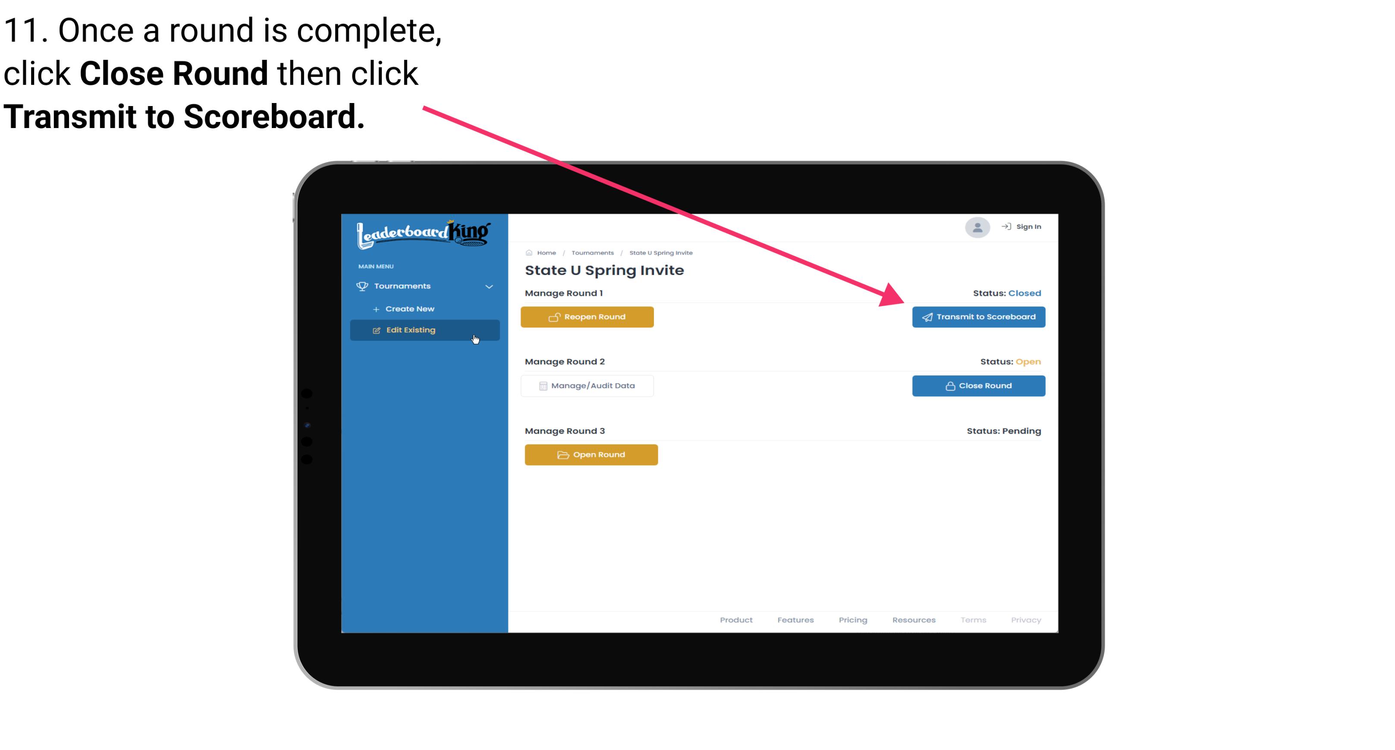Image resolution: width=1395 pixels, height=750 pixels.
Task: Click the State U Spring Invite breadcrumb
Action: coord(660,252)
